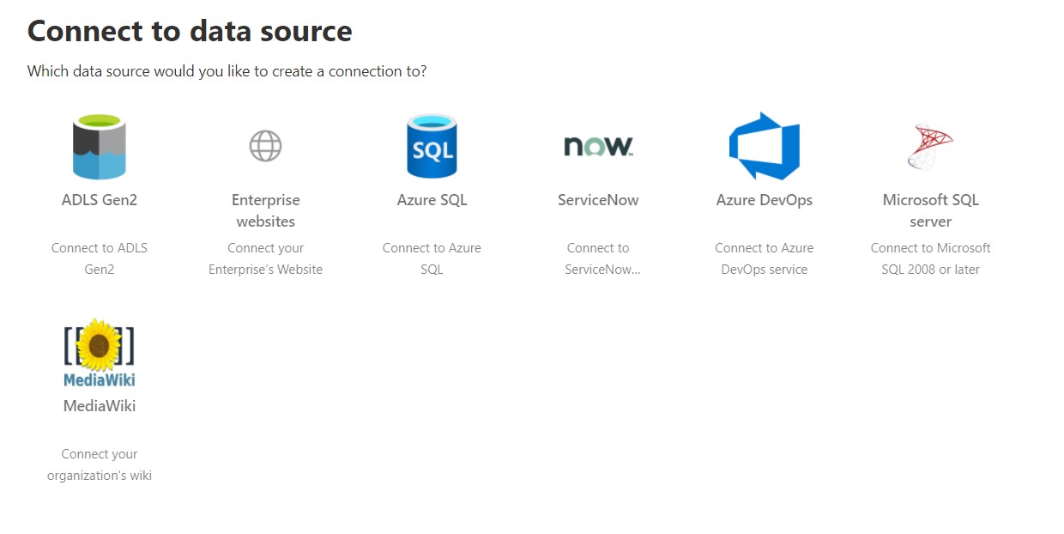Select the ServiceNow logo icon
Viewport: 1064px width, 534px height.
coord(597,146)
